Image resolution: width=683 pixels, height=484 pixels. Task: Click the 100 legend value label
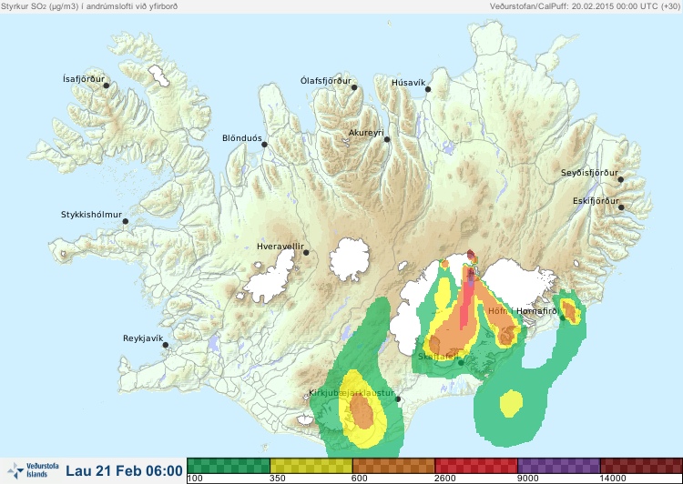click(x=195, y=479)
